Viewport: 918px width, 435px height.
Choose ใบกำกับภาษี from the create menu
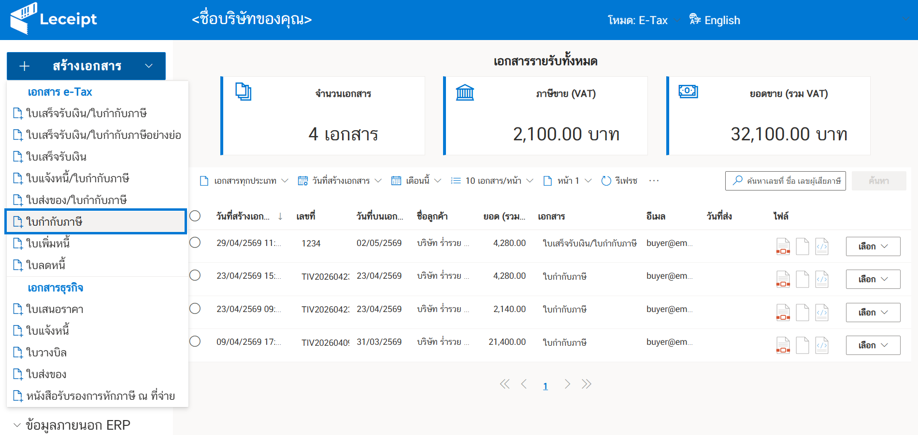pos(96,222)
